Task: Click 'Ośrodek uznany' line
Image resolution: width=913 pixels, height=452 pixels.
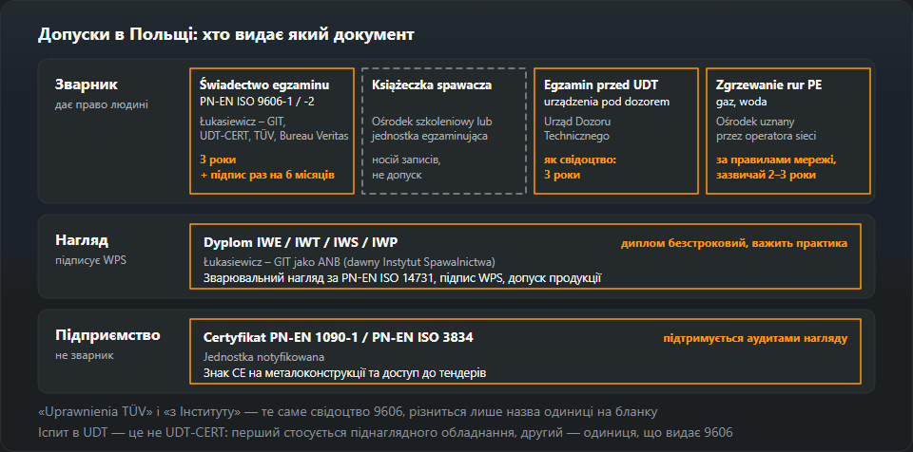Action: click(754, 122)
